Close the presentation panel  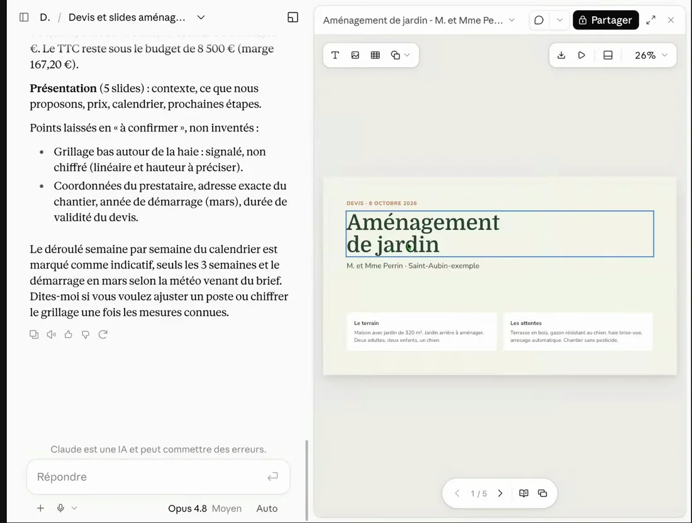point(671,20)
